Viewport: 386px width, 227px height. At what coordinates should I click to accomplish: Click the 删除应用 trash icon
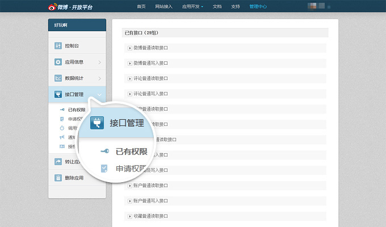[x=58, y=178]
